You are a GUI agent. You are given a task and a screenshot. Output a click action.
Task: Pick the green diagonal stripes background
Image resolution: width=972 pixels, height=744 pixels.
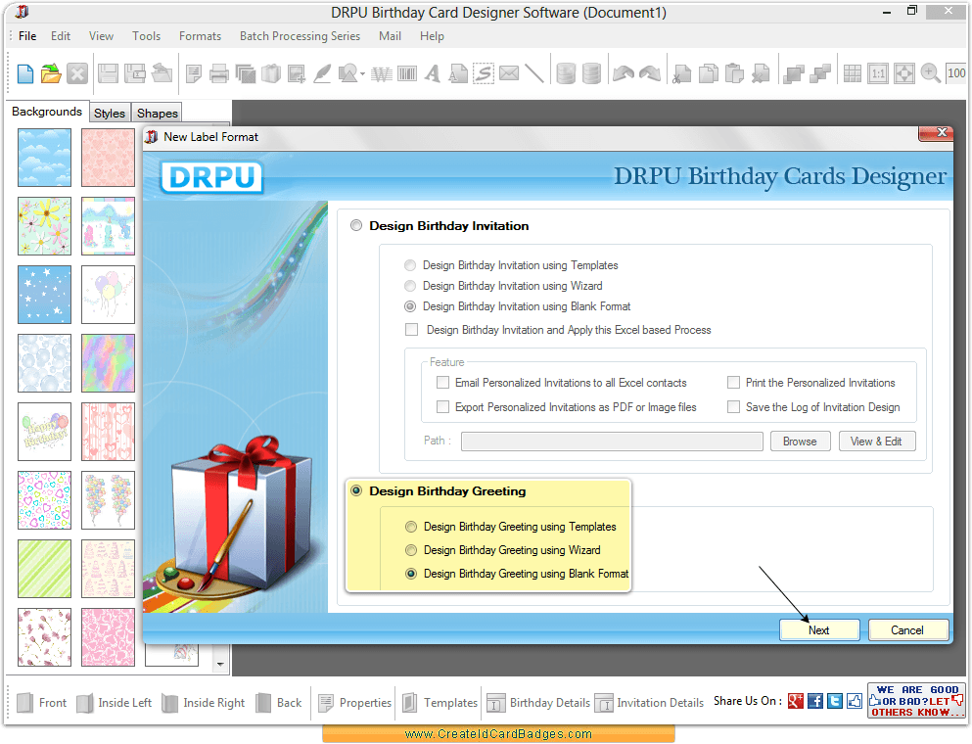45,569
